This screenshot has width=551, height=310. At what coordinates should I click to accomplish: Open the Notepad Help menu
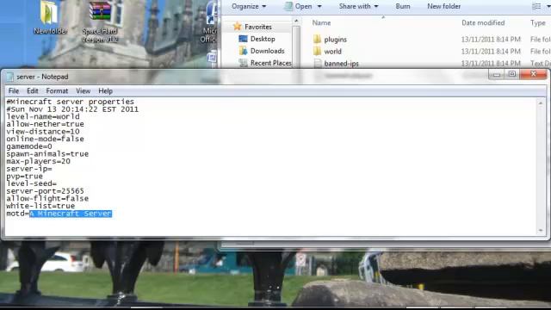pyautogui.click(x=105, y=91)
